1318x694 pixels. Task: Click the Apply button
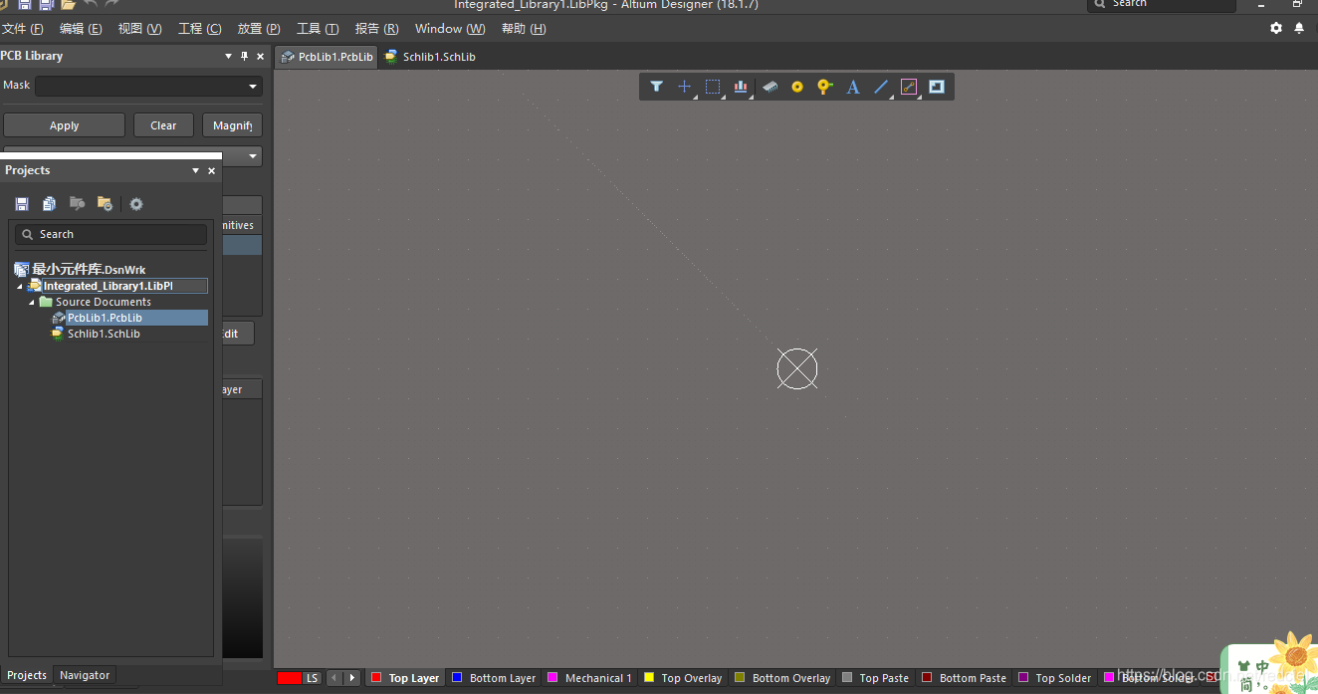coord(64,125)
